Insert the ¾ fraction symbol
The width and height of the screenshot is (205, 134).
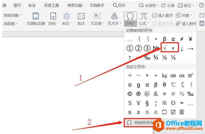tap(156, 57)
